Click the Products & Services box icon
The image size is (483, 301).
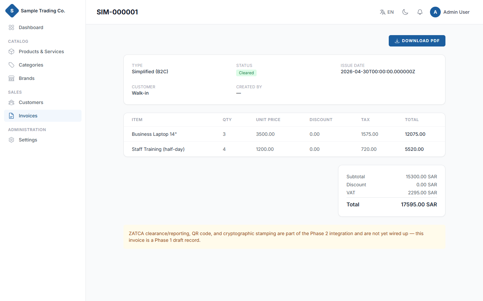[11, 52]
